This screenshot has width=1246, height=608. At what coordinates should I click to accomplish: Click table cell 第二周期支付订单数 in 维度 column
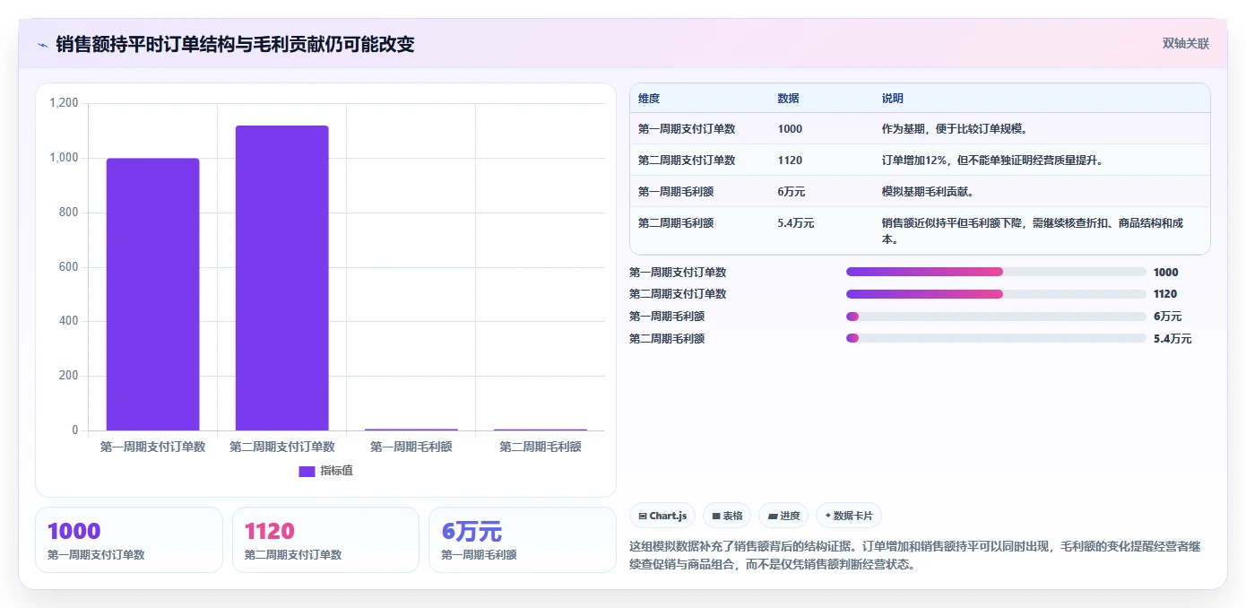coord(687,160)
